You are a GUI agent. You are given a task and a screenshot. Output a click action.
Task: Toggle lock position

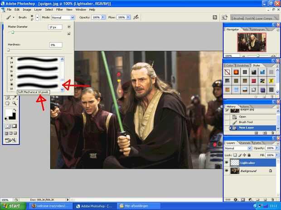244,155
